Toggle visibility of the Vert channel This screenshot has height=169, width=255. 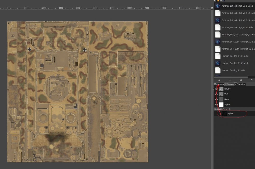pyautogui.click(x=216, y=94)
